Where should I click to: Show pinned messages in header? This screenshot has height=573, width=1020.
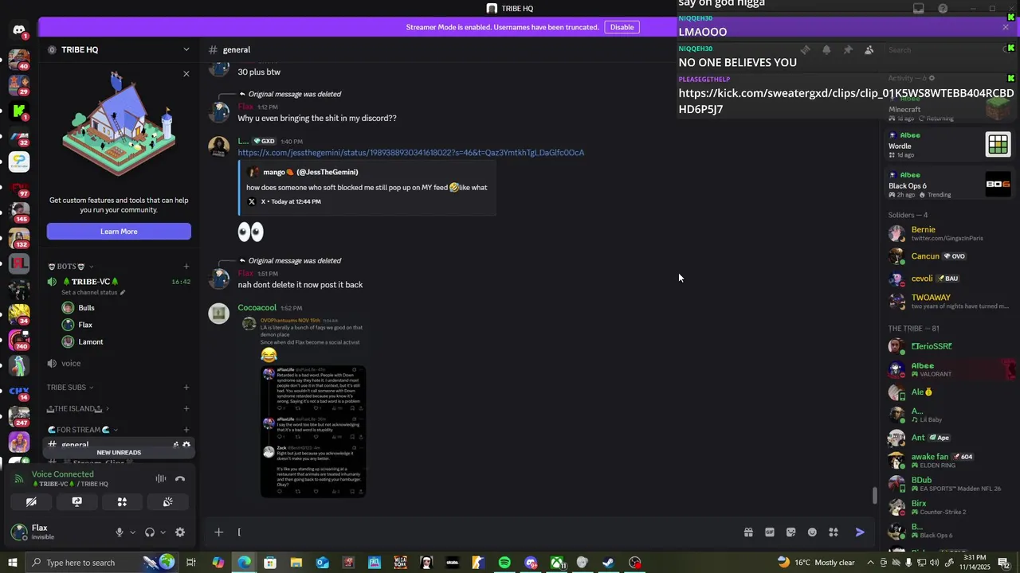pos(848,49)
